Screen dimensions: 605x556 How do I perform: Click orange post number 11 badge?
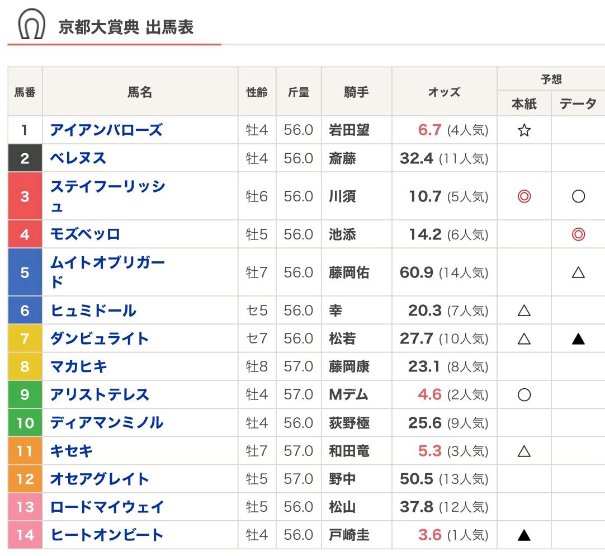25,451
